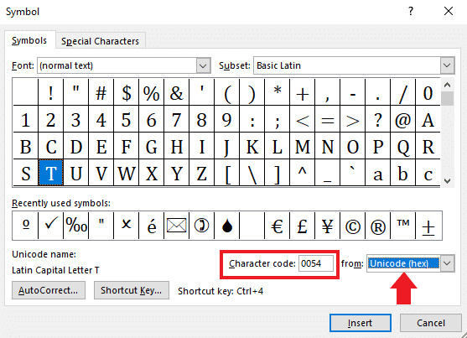
Task: Close the Symbol dialog
Action: pyautogui.click(x=449, y=12)
